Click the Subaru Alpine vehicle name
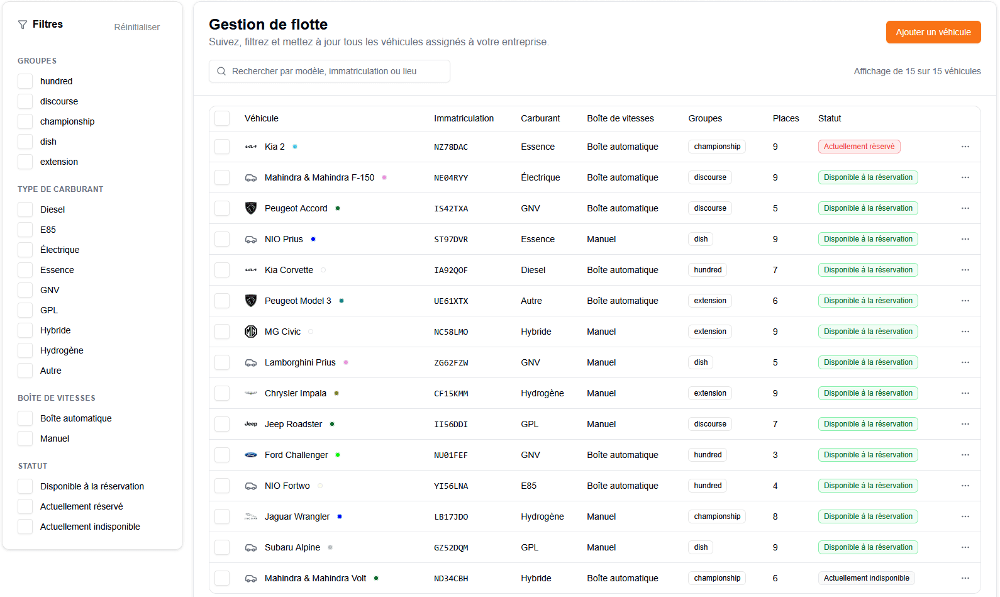1000x597 pixels. (x=292, y=547)
